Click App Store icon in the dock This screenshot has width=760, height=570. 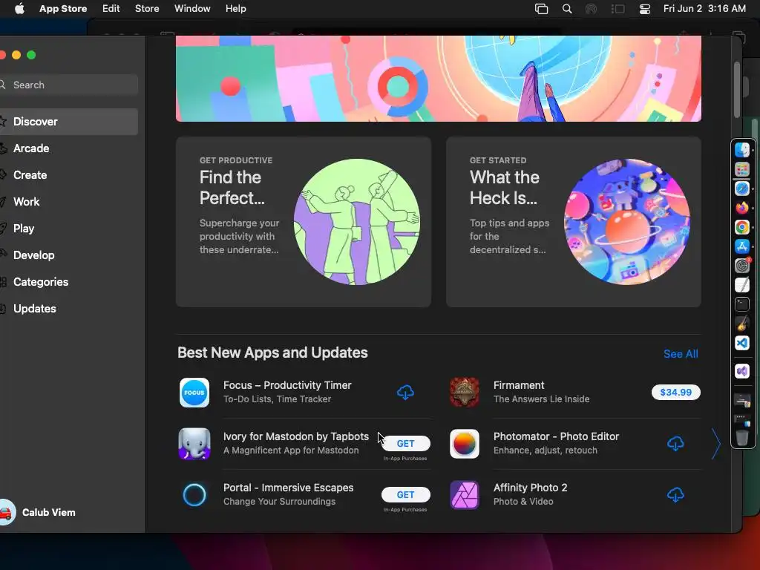pyautogui.click(x=741, y=246)
